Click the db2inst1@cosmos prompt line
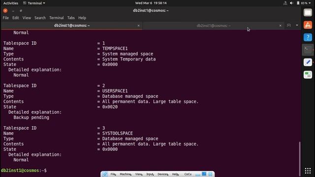The width and height of the screenshot is (315, 177). [24, 171]
